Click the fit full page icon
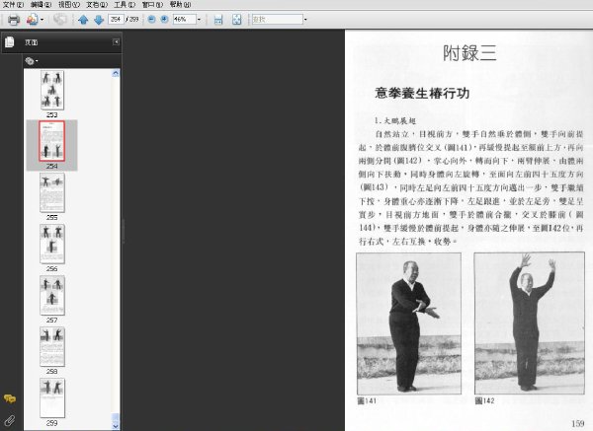The image size is (593, 431). point(237,20)
